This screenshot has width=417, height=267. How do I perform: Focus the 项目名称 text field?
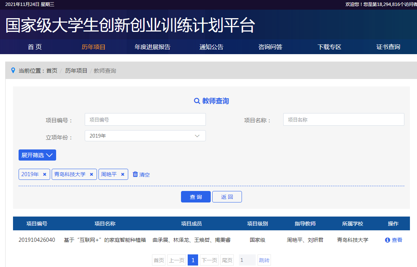[x=343, y=119]
